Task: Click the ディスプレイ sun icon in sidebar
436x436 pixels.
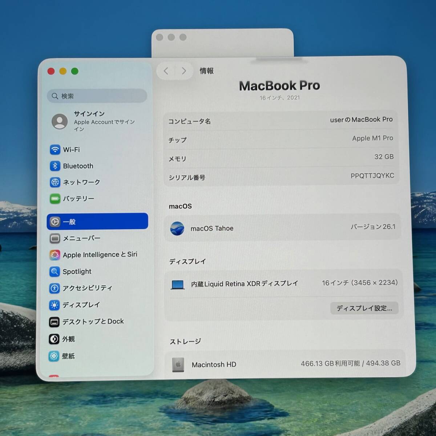Action: [x=54, y=305]
